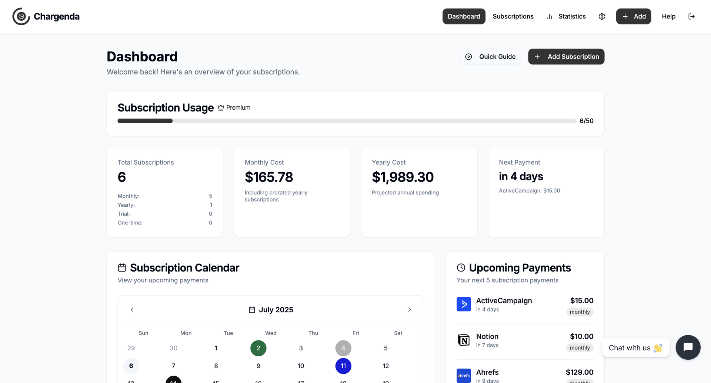Switch to the Dashboard nav tab
Image resolution: width=711 pixels, height=383 pixels.
[464, 16]
